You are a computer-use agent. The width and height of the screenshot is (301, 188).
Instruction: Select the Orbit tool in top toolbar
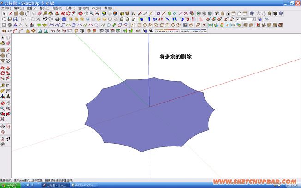[80, 13]
